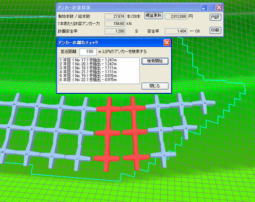Viewport: 255px width, 202px height.
Task: Start search with 検索開始 button
Action: [x=155, y=61]
